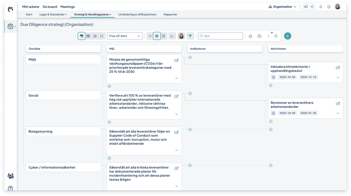Click the AI sparkle icon in top bar

(312, 7)
